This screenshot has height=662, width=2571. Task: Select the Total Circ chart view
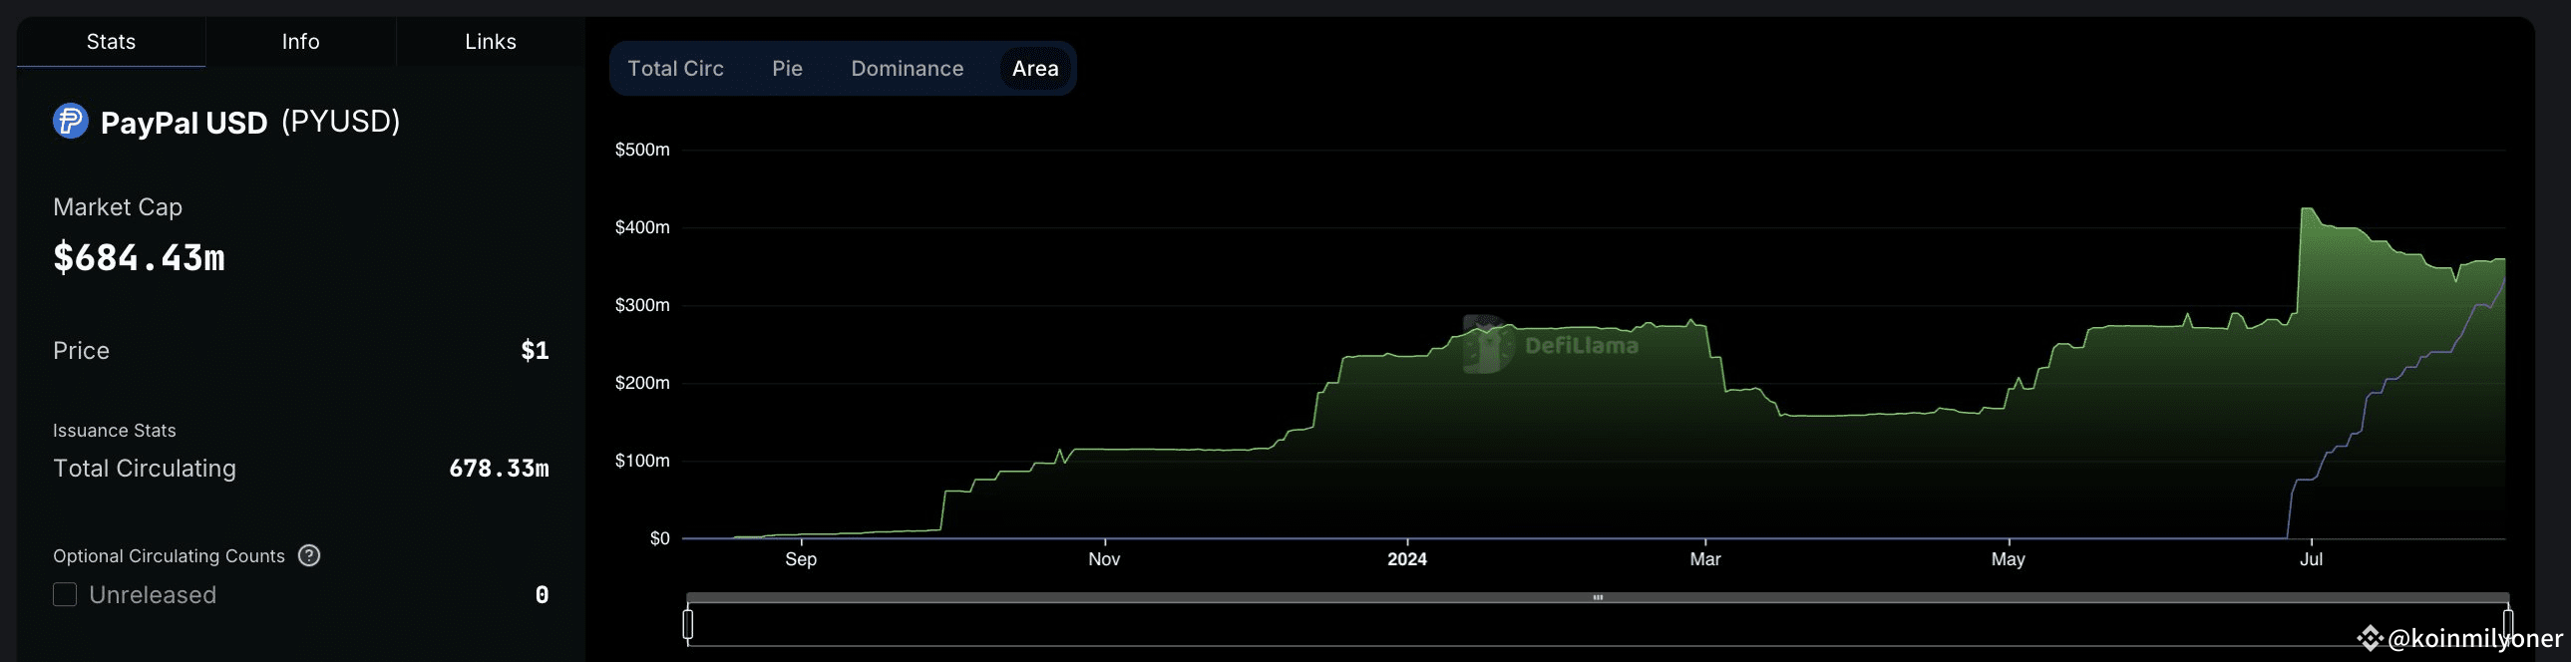(676, 69)
